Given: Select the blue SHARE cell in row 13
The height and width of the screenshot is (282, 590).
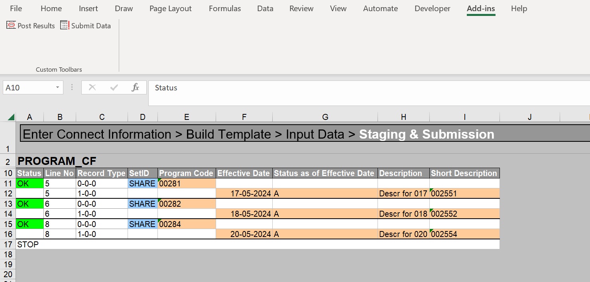Looking at the screenshot, I should 142,204.
